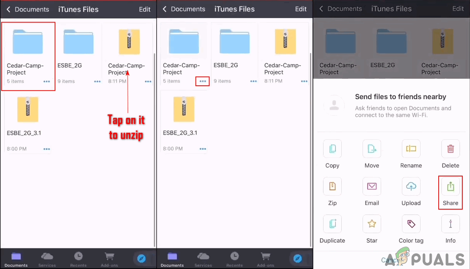Choose the Rename action icon
This screenshot has width=470, height=269.
tap(411, 149)
